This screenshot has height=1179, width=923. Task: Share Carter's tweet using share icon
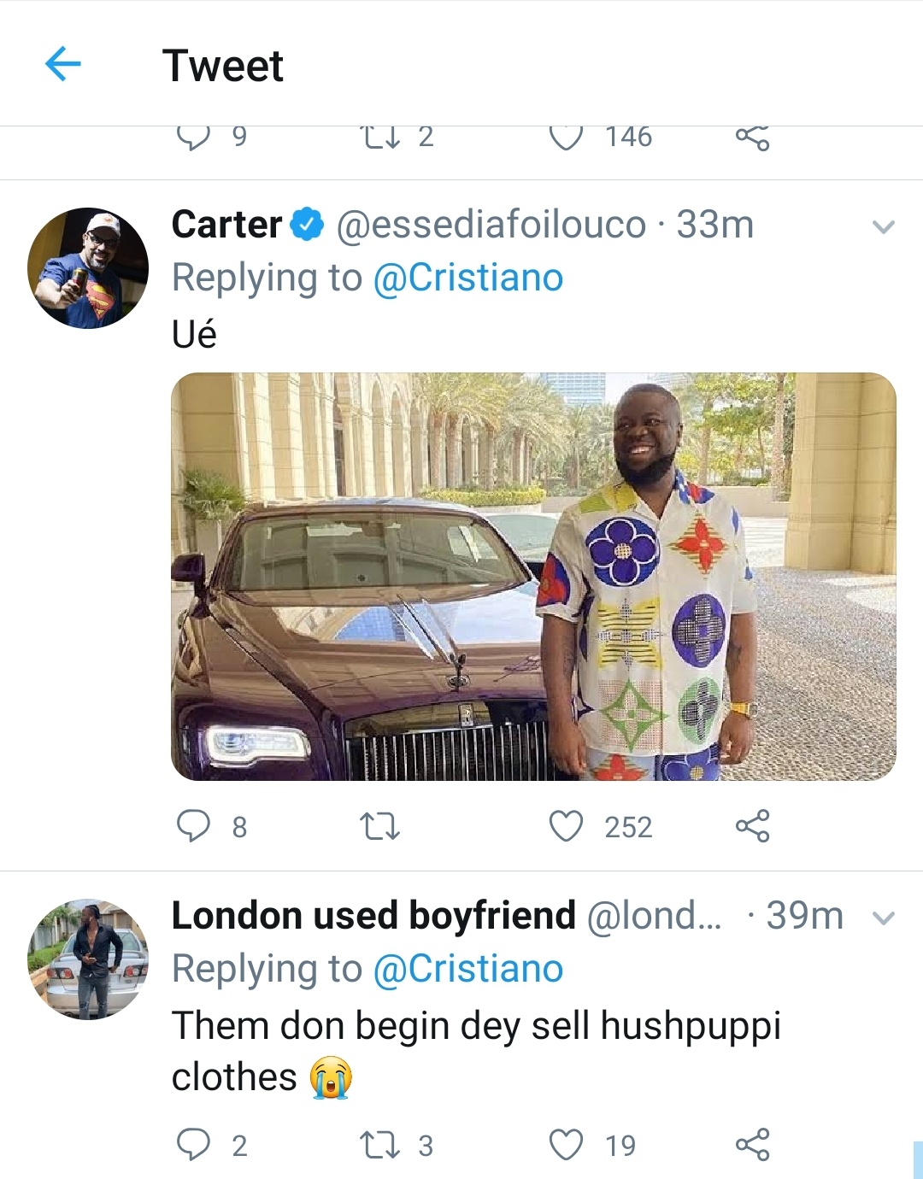(x=752, y=826)
